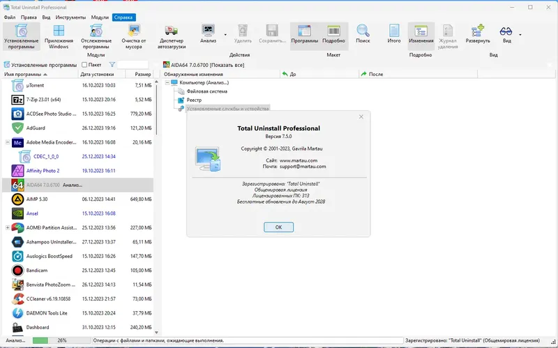558x348 pixels.
Task: Toggle the Изменения view button
Action: (x=421, y=34)
